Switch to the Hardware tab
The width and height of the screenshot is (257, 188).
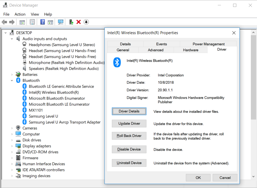coord(191,50)
